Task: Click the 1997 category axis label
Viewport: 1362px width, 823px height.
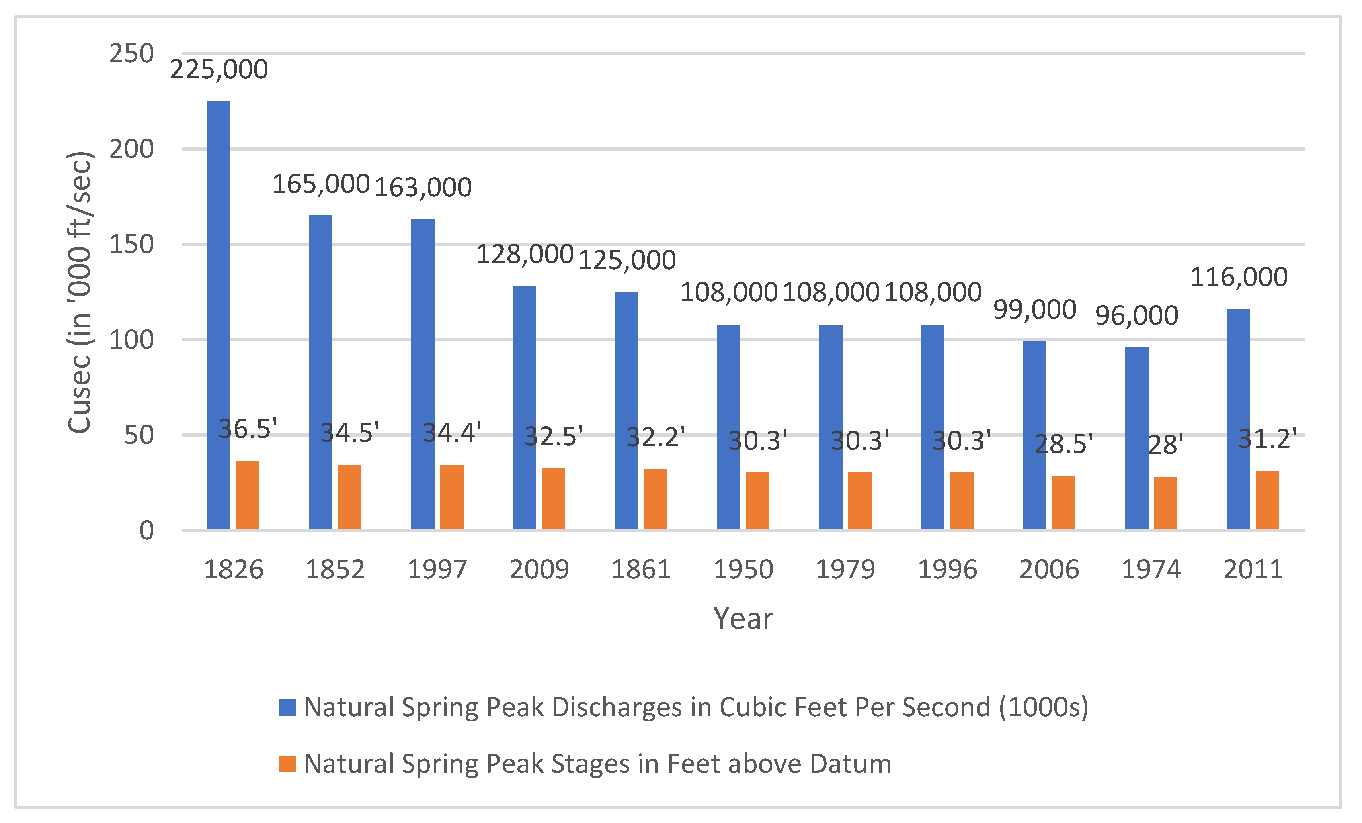Action: pyautogui.click(x=437, y=570)
